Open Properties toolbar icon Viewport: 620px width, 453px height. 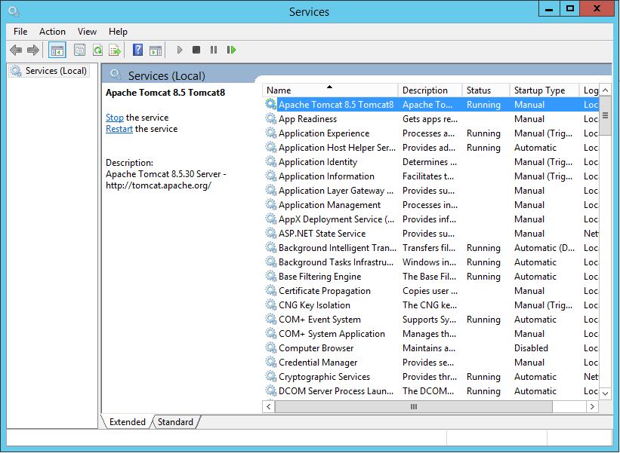(x=79, y=50)
